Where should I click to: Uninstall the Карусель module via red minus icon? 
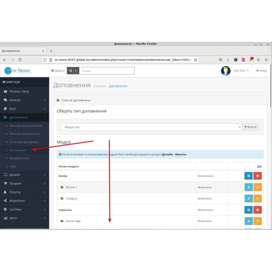tap(257, 210)
